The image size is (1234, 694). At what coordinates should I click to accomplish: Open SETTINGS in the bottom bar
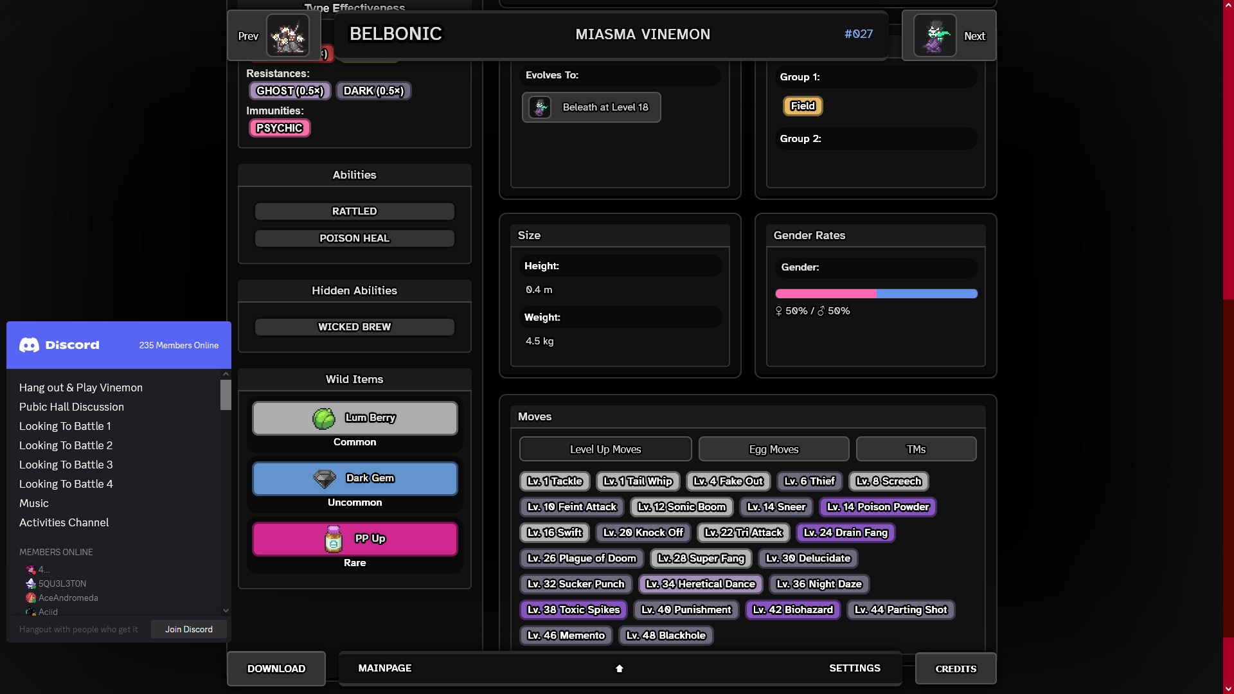pyautogui.click(x=854, y=668)
